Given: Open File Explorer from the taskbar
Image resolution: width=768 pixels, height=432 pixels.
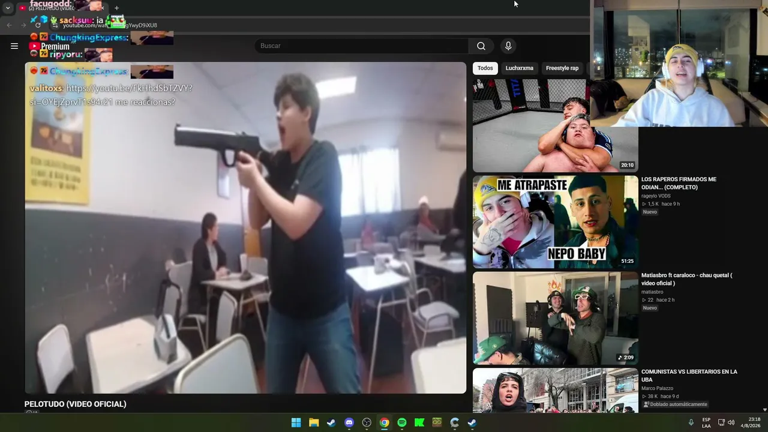Looking at the screenshot, I should (314, 422).
